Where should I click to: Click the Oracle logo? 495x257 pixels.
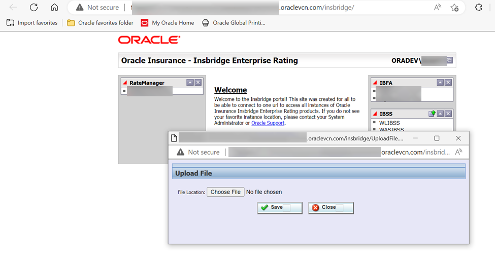pyautogui.click(x=149, y=40)
